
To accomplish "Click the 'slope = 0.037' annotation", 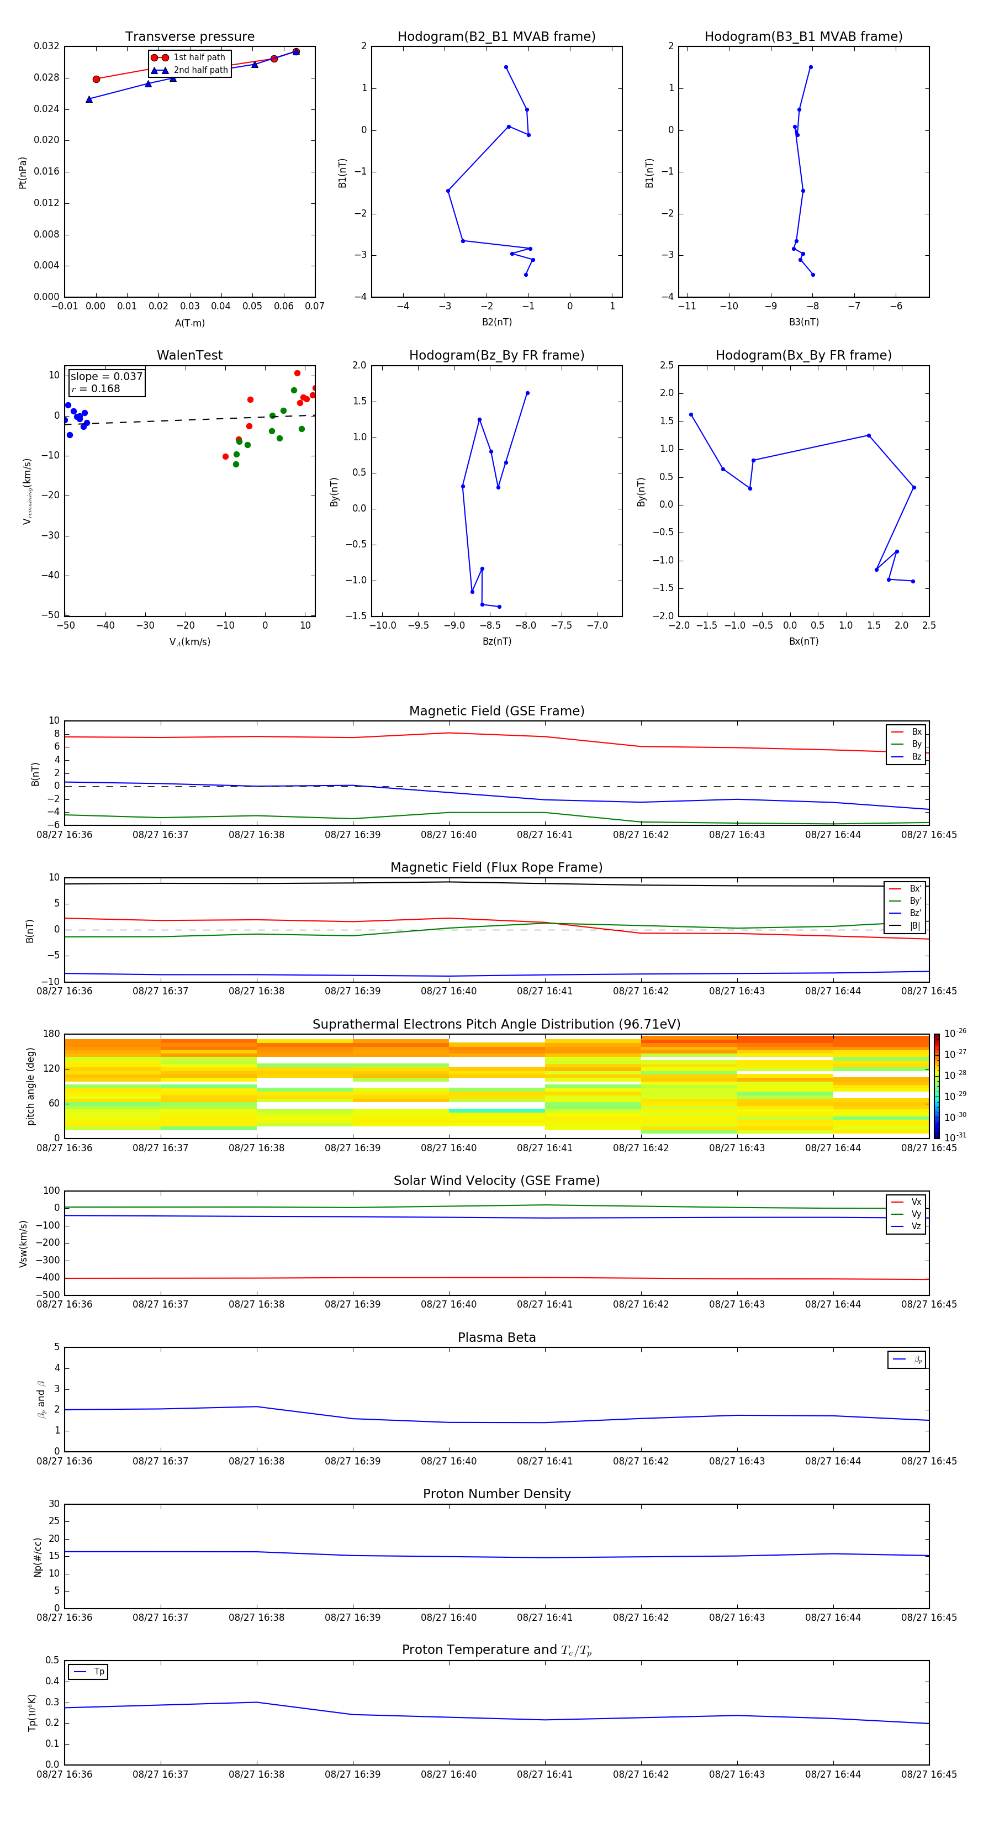I will (x=106, y=377).
